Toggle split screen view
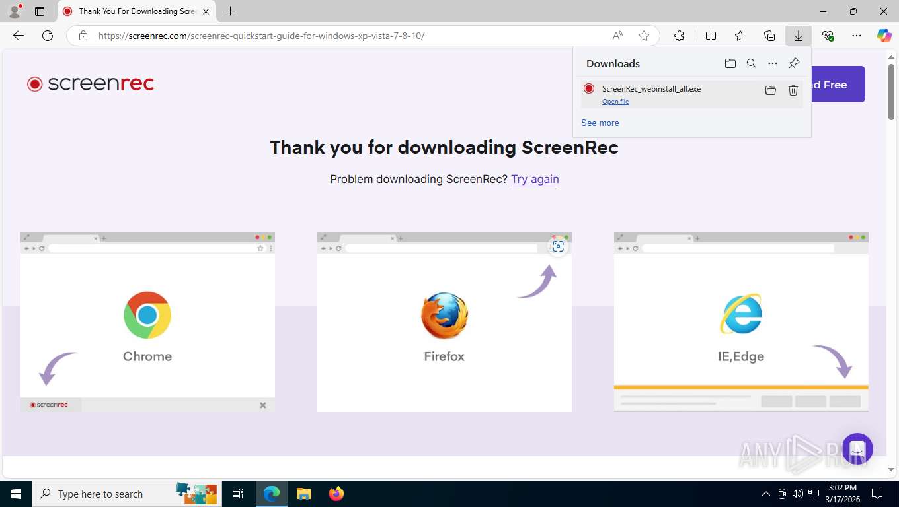Viewport: 899px width, 507px height. coord(711,36)
